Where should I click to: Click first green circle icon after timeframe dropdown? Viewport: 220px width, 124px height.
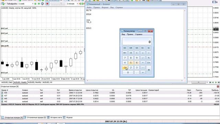click(35, 4)
